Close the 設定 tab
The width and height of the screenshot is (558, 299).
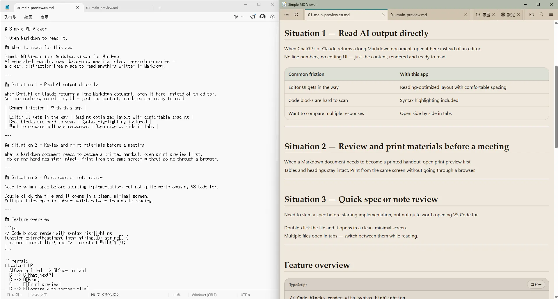click(x=518, y=15)
